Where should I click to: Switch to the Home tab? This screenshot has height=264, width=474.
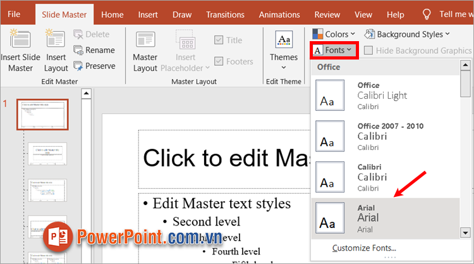point(112,15)
